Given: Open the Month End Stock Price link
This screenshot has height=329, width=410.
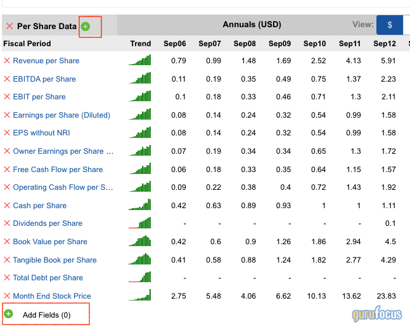Looking at the screenshot, I should click(52, 295).
